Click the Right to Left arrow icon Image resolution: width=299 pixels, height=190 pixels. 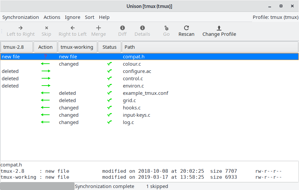pos(73,28)
